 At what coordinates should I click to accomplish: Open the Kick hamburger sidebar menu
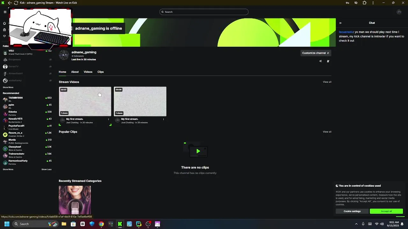coord(5,12)
